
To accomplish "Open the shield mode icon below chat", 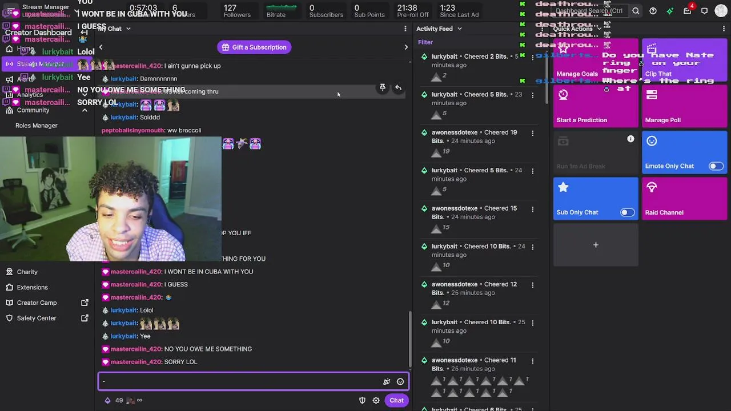I will [x=362, y=401].
